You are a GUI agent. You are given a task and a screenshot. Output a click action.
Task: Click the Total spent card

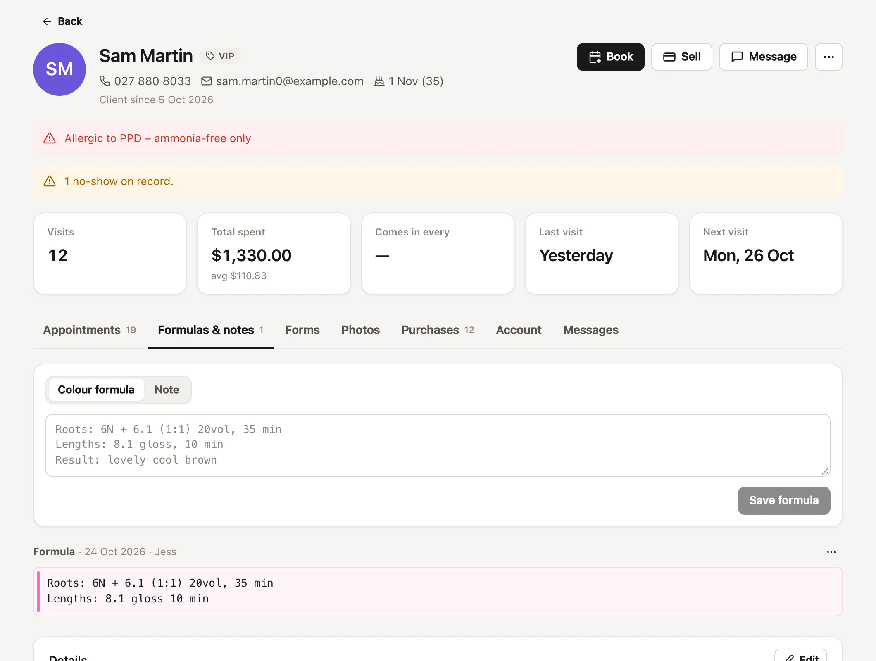click(x=274, y=254)
